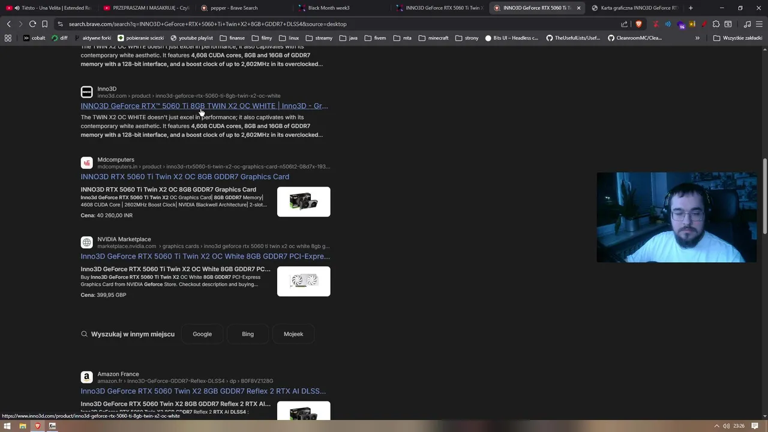This screenshot has height=432, width=768.
Task: Expand the strony bookmark folder
Action: [x=467, y=38]
